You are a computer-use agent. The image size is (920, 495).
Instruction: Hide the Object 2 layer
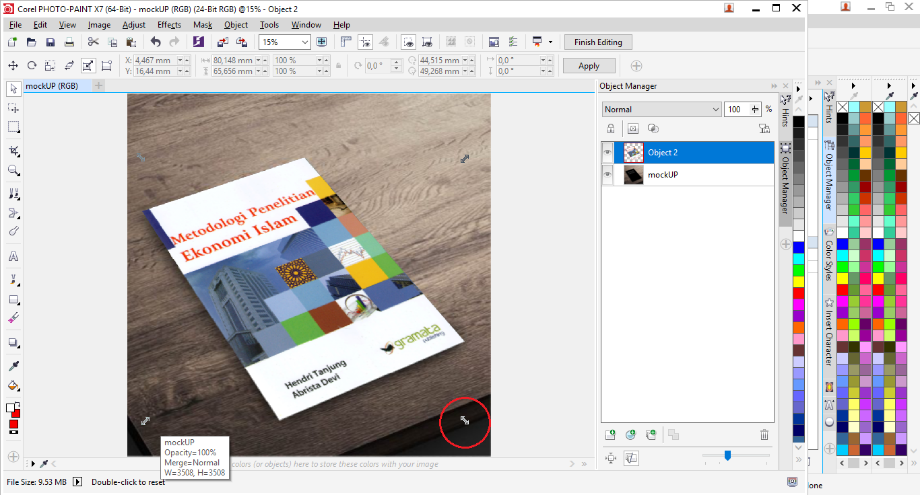click(x=607, y=152)
